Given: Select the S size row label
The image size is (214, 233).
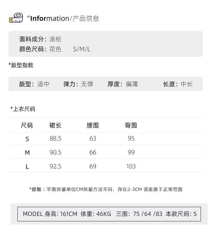Looking at the screenshot, I should point(27,139).
